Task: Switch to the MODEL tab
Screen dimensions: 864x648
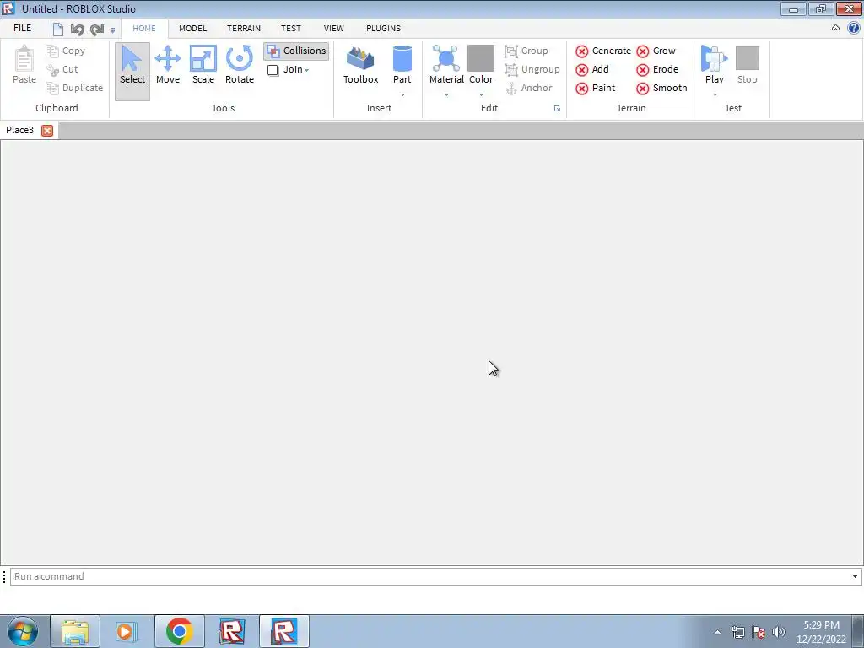Action: (193, 28)
